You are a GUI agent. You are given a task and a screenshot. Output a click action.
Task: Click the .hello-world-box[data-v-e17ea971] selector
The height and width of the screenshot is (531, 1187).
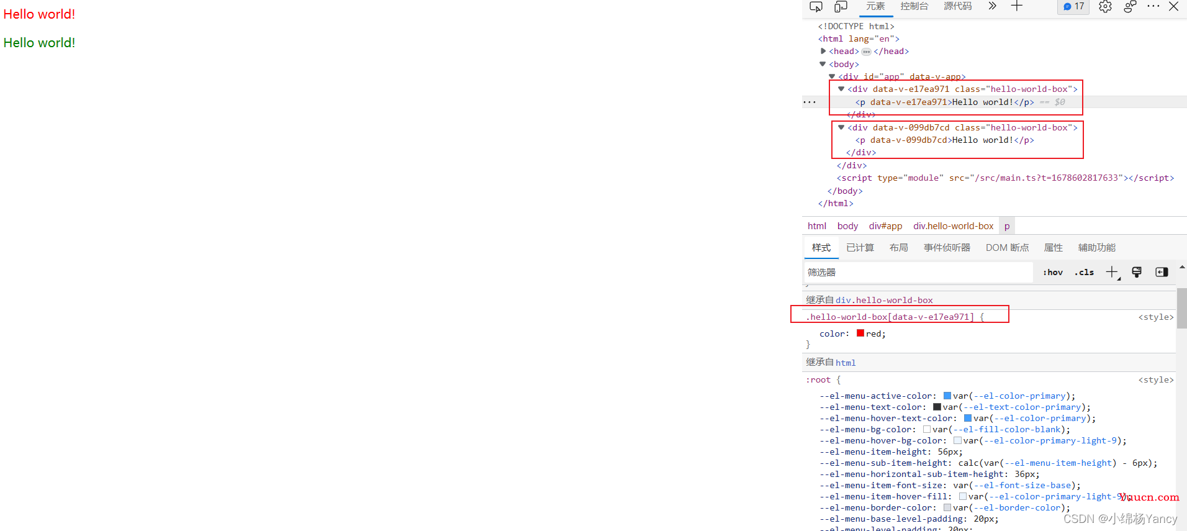(x=890, y=317)
